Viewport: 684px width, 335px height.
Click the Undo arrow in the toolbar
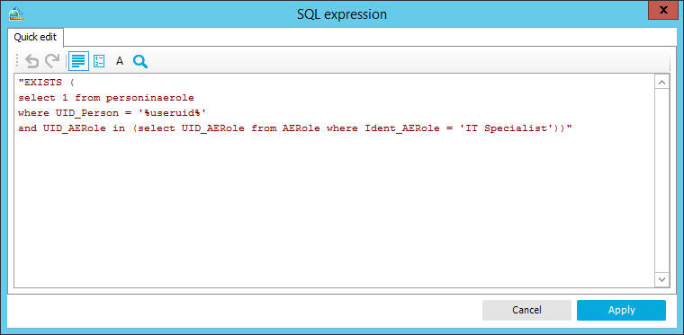point(31,61)
